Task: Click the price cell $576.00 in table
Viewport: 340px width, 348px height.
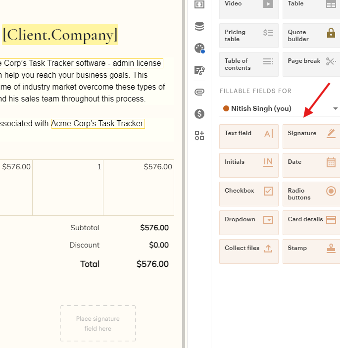Action: pos(16,187)
